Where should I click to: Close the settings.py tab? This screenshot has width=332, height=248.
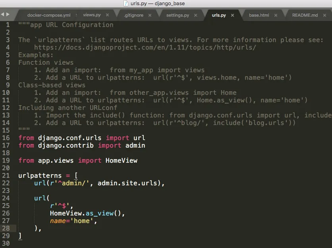click(196, 15)
